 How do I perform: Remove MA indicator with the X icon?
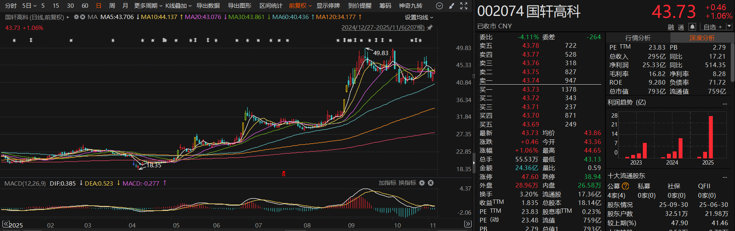point(82,17)
